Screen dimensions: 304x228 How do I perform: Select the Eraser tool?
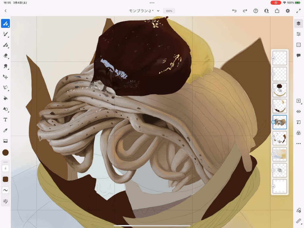click(x=5, y=56)
